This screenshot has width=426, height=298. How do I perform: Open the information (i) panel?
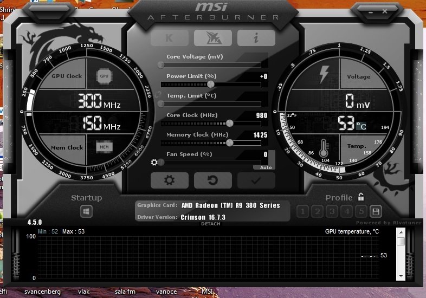coord(256,38)
